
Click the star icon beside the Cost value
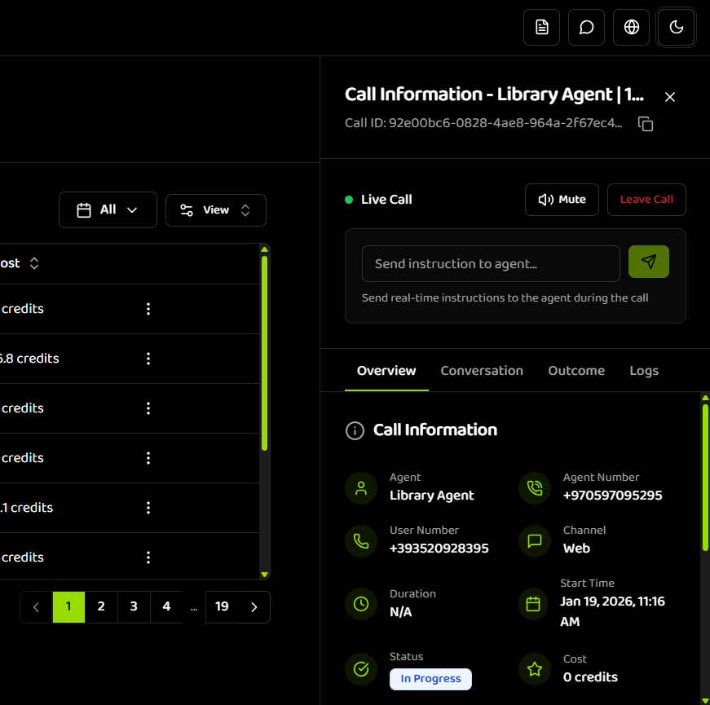point(534,668)
